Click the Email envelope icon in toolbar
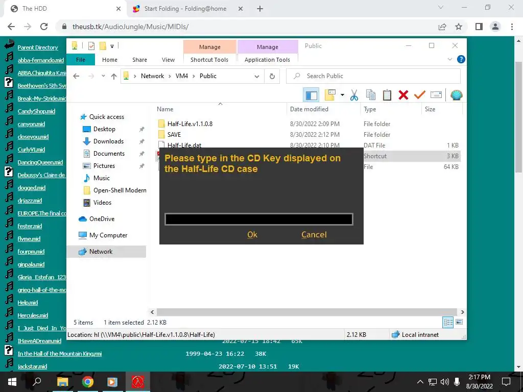This screenshot has width=523, height=392. (x=436, y=95)
